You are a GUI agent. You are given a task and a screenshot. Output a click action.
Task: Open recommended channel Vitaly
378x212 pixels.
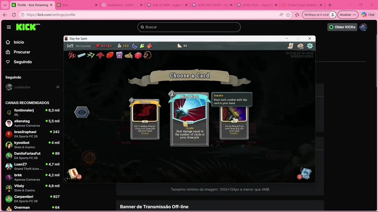(x=32, y=188)
